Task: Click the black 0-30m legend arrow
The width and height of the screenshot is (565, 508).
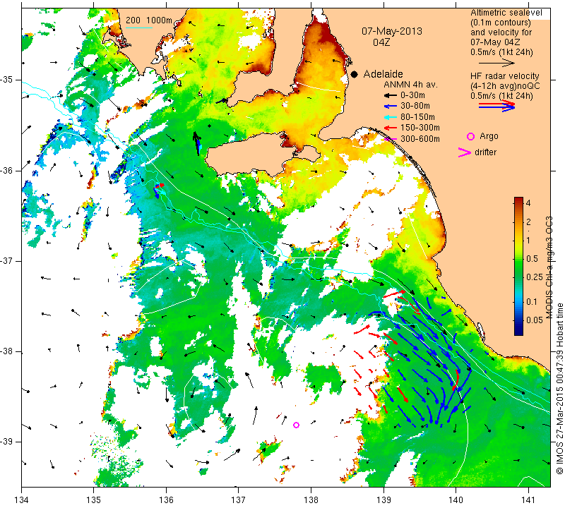Action: coord(390,96)
